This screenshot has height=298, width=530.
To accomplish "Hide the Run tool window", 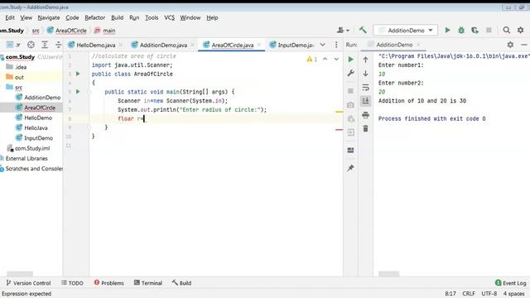I will 524,45.
